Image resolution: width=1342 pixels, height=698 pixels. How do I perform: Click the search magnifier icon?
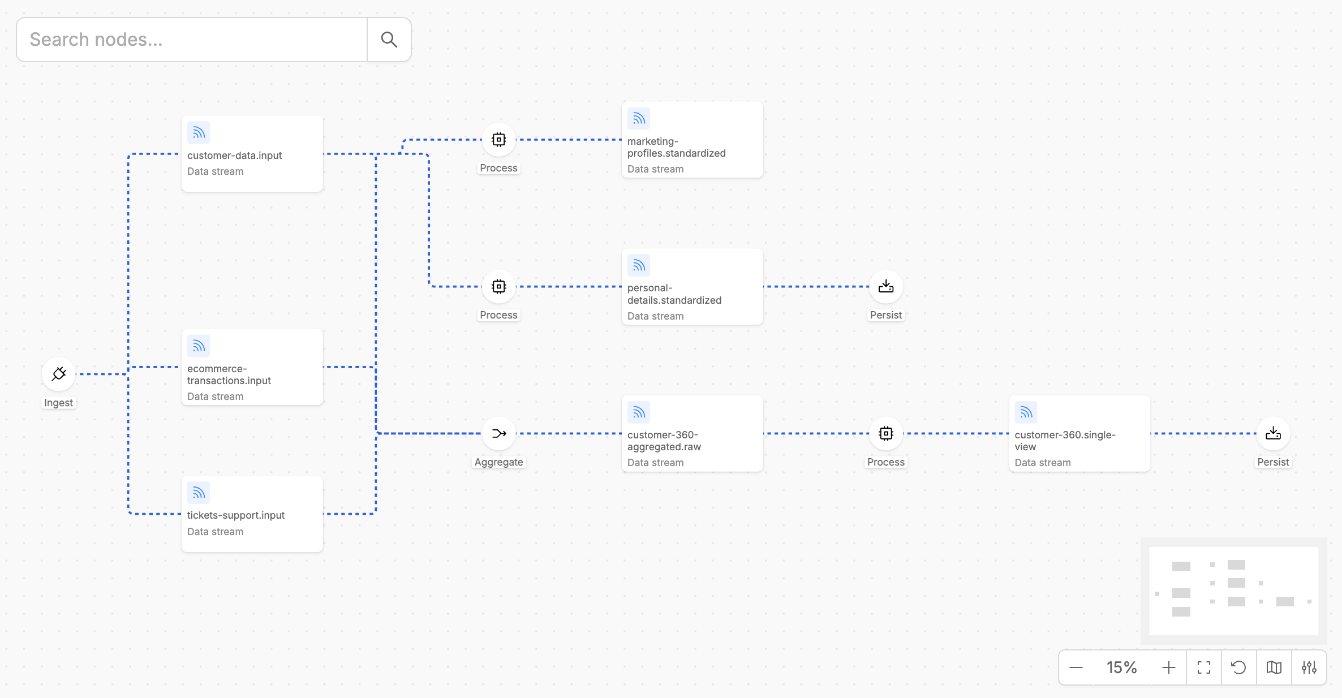click(389, 39)
